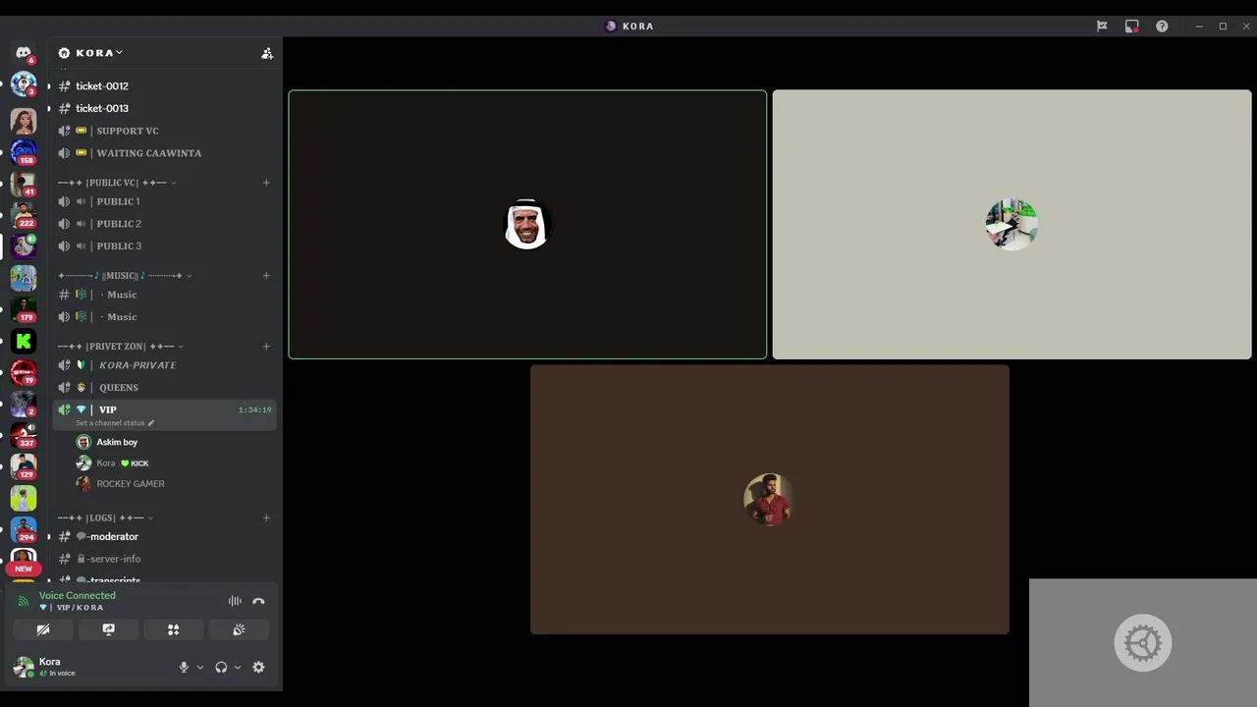Image resolution: width=1257 pixels, height=707 pixels.
Task: Collapse the LOGS category
Action: click(x=105, y=517)
